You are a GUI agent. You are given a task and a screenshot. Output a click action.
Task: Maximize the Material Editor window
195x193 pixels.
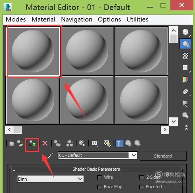coord(163,5)
